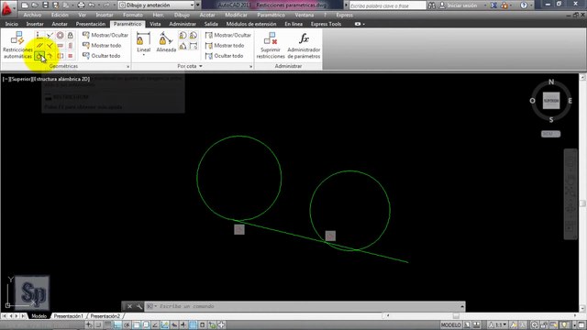The image size is (587, 330).
Task: Click the Alineada dimensional constraint icon
Action: pyautogui.click(x=166, y=38)
